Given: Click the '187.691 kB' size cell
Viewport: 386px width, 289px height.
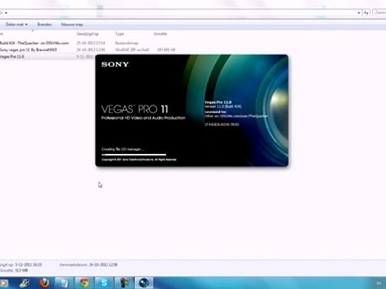Looking at the screenshot, I should [x=166, y=50].
